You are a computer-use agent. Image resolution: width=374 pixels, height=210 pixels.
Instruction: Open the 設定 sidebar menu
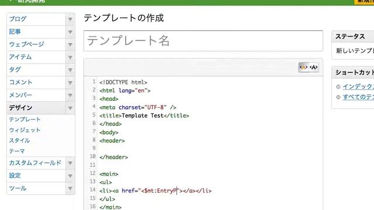15,176
